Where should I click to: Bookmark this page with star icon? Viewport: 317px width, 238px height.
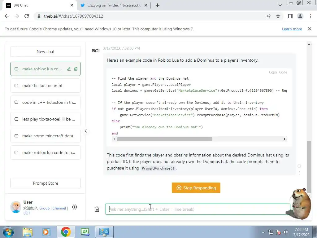(x=278, y=16)
